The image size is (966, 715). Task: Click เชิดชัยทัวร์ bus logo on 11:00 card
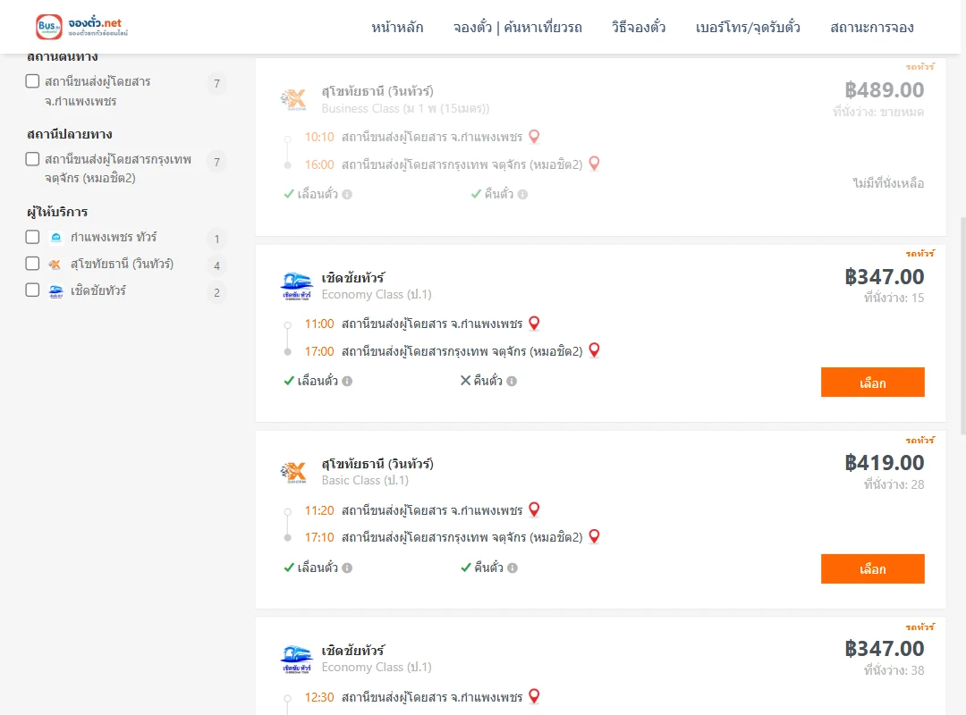[x=296, y=286]
